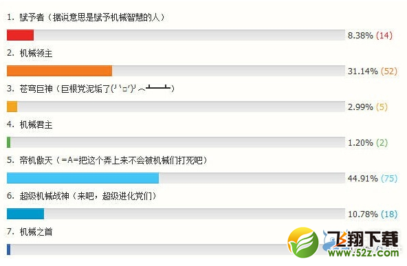This screenshot has width=407, height=266.
Task: Click the www.52z.com link
Action: click(364, 252)
